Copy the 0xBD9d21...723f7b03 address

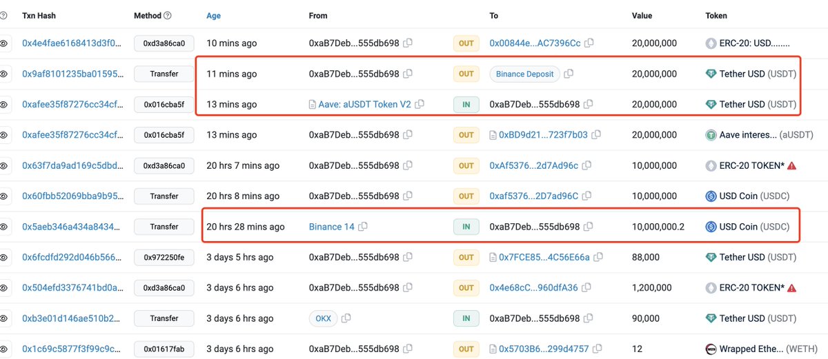click(x=597, y=135)
